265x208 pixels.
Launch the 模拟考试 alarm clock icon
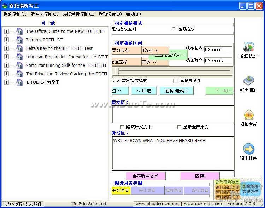(x=249, y=115)
